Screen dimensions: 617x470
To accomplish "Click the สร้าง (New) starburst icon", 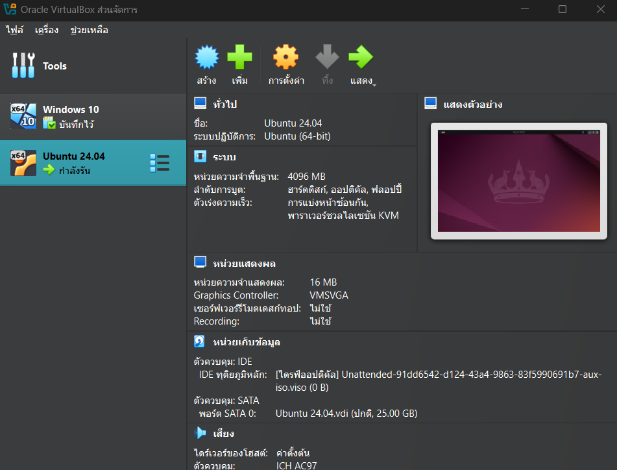I will coord(206,57).
